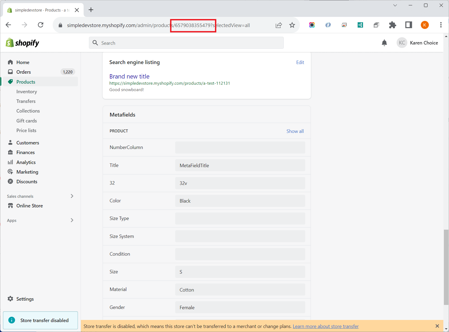Click the Home sidebar icon
The width and height of the screenshot is (449, 332).
point(10,62)
